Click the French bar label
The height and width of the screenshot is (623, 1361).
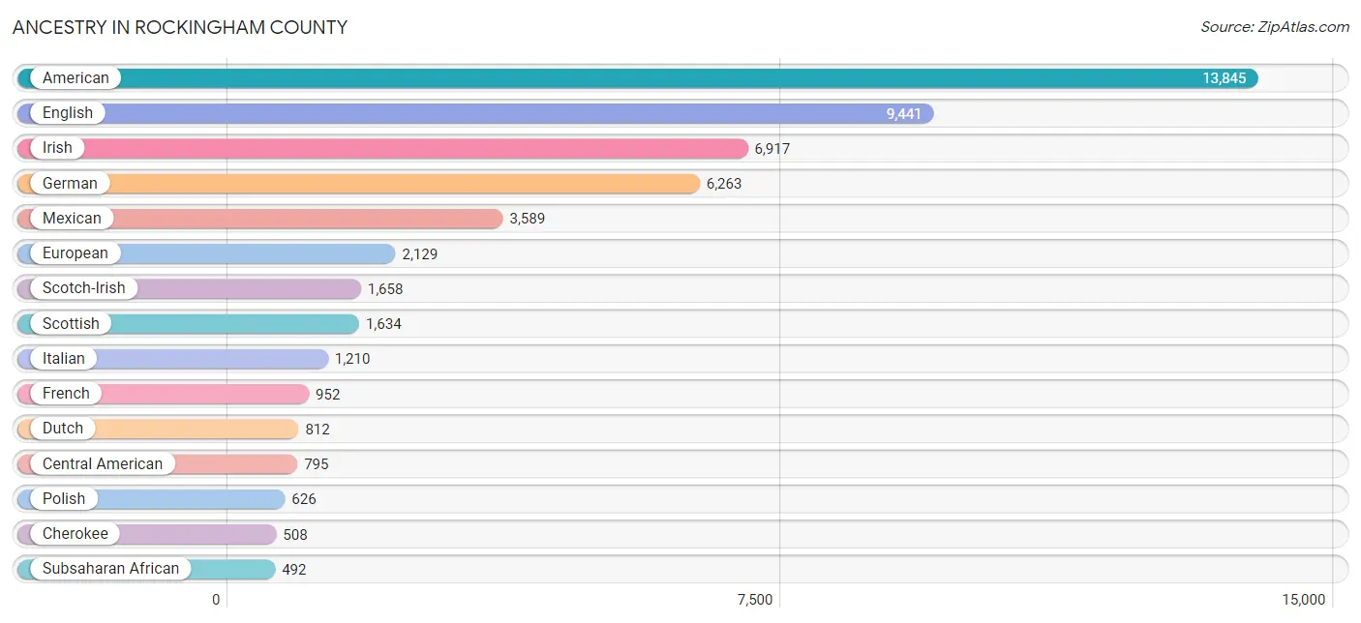(66, 394)
